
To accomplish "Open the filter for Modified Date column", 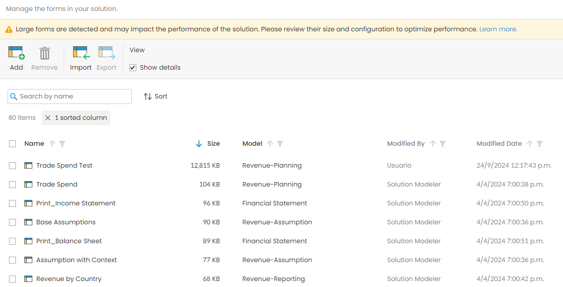I will (x=540, y=144).
